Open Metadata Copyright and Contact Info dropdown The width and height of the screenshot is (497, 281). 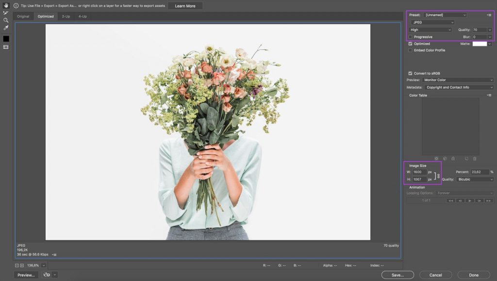click(x=459, y=87)
